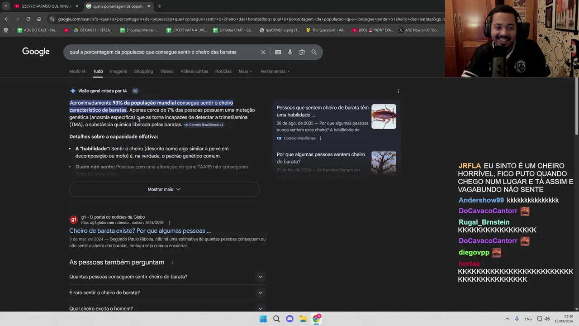Click the g1 site favicon
579x326 pixels.
tap(73, 220)
